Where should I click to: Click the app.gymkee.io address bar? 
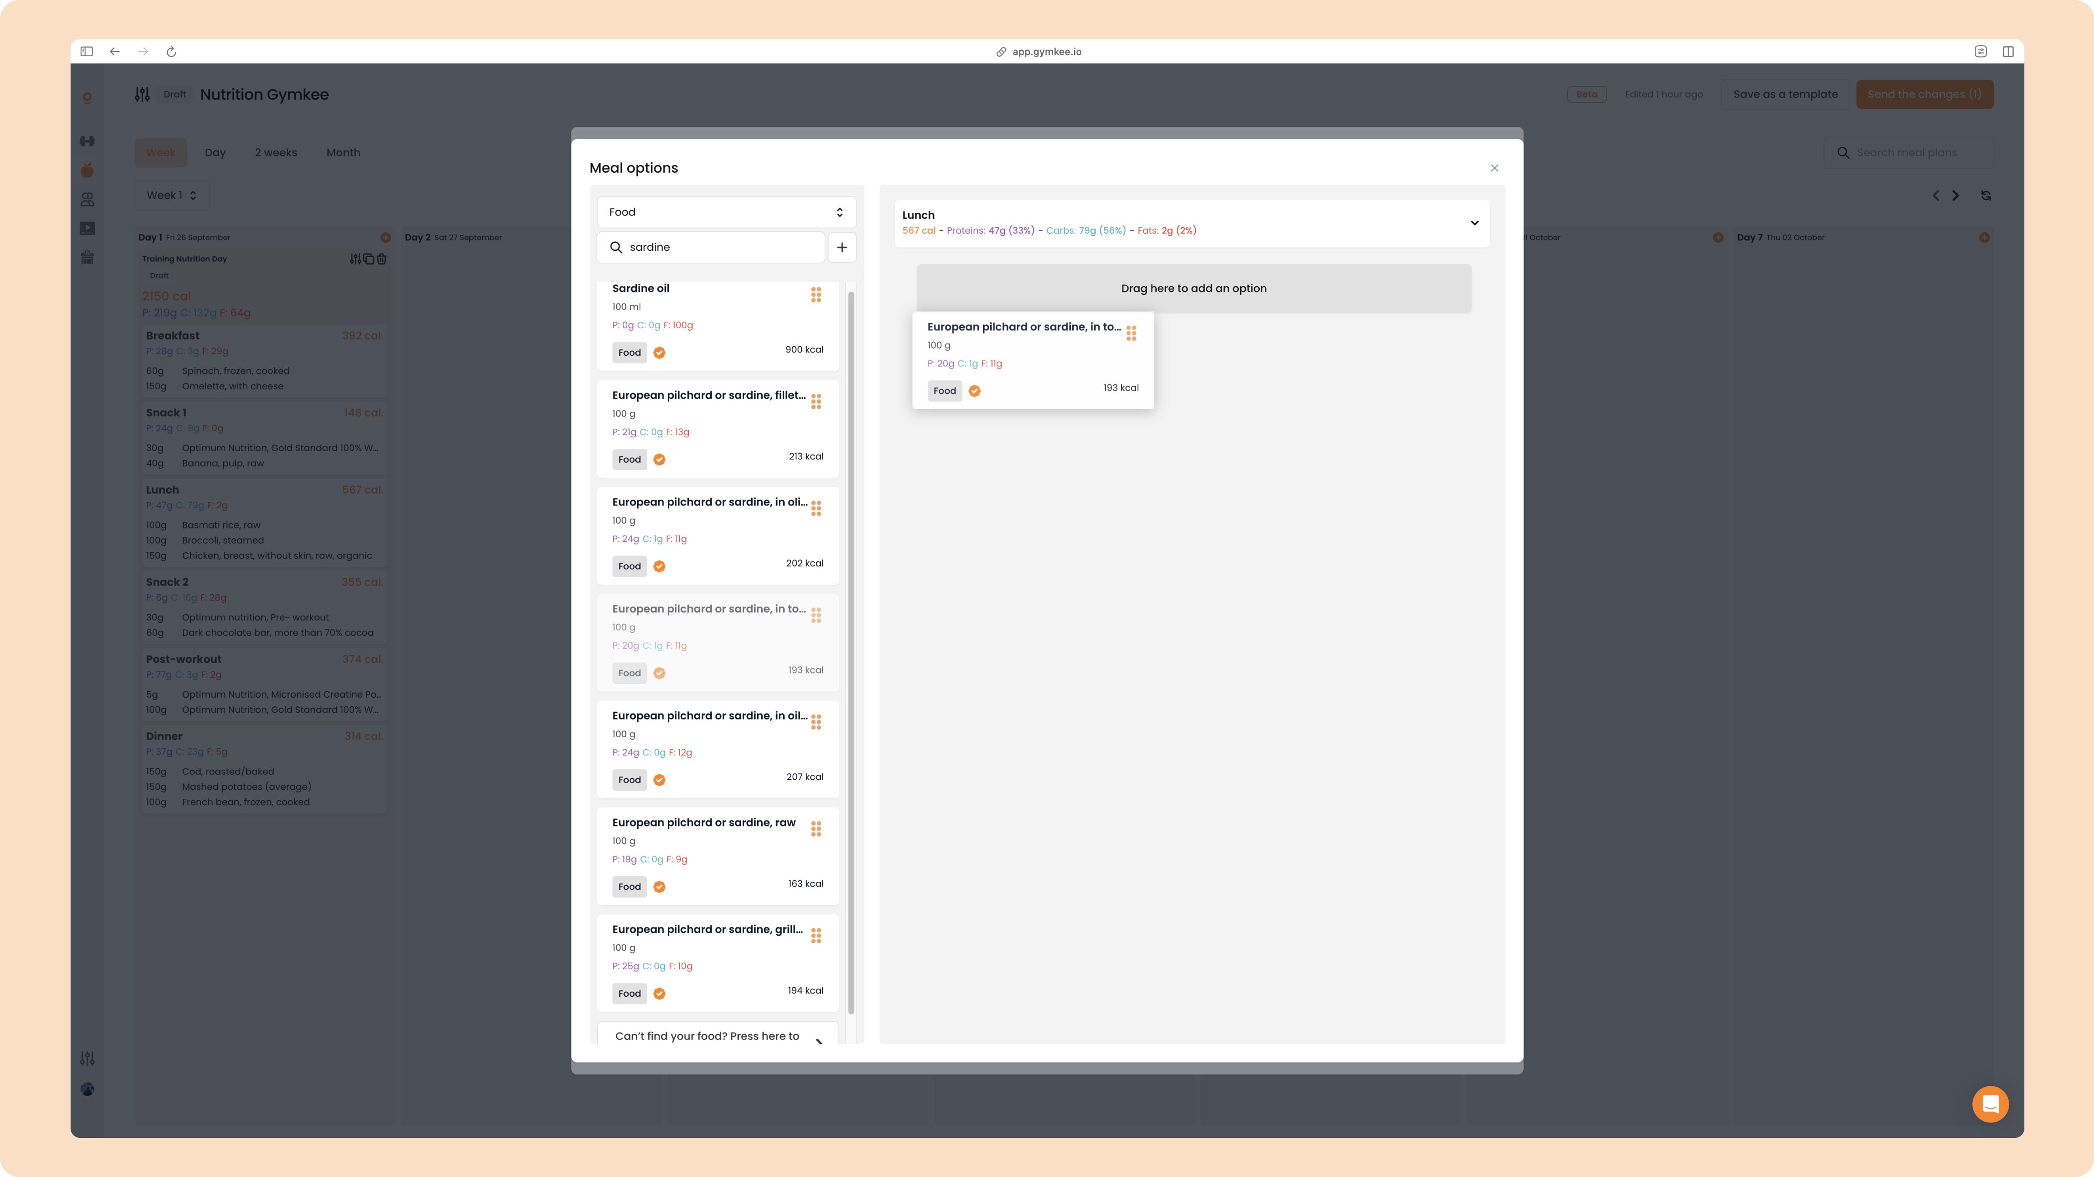click(x=1039, y=51)
